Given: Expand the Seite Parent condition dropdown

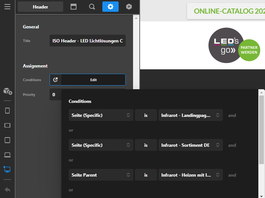Looking at the screenshot, I should point(101,175).
